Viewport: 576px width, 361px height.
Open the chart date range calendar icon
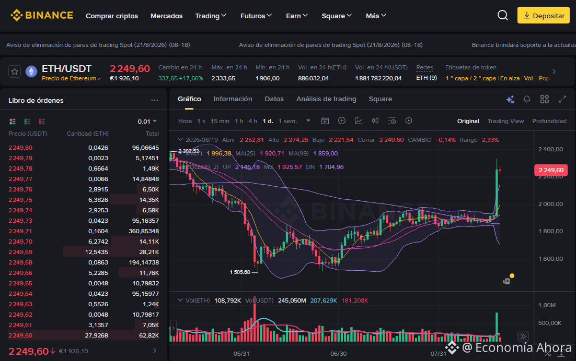(325, 121)
